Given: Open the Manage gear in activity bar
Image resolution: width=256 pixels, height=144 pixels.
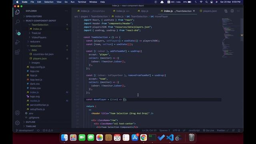Looking at the screenshot, I should pyautogui.click(x=17, y=123).
